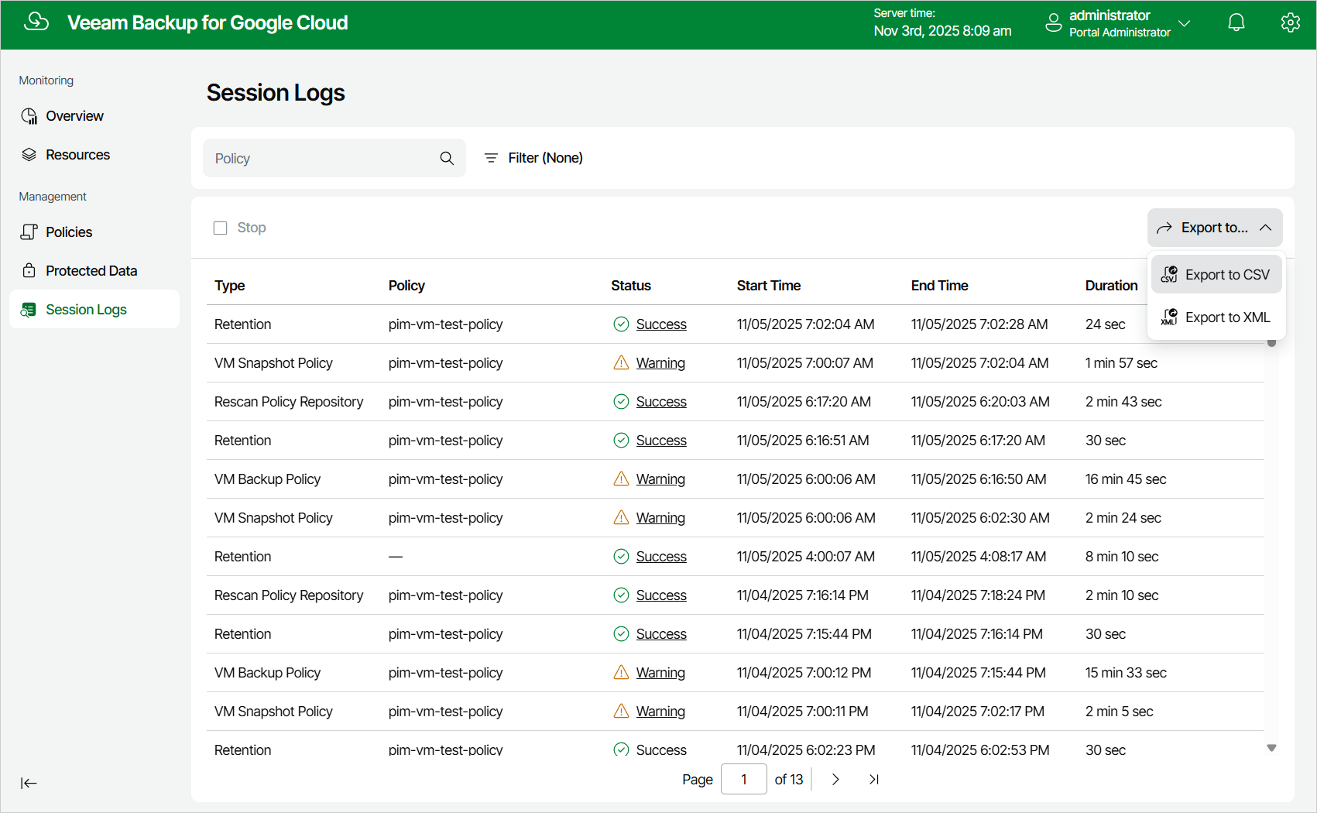1317x813 pixels.
Task: Open the notifications bell
Action: 1236,22
